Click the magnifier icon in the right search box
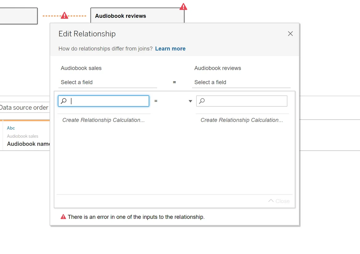360x254 pixels. pyautogui.click(x=202, y=101)
